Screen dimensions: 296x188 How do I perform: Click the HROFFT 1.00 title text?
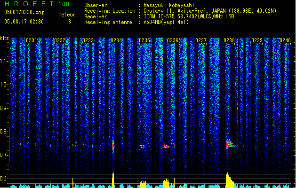[x=37, y=4]
